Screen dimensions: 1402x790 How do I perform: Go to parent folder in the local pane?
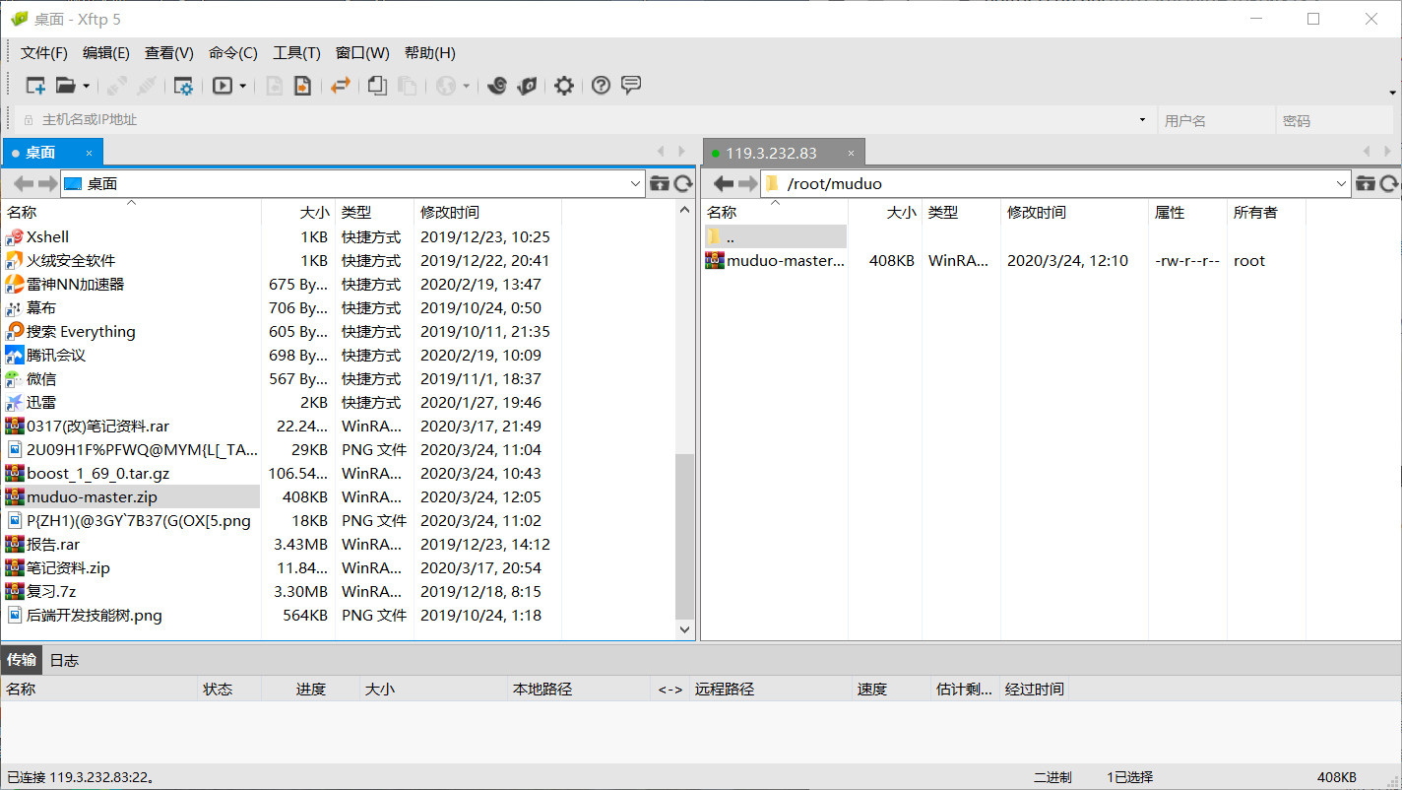(660, 183)
